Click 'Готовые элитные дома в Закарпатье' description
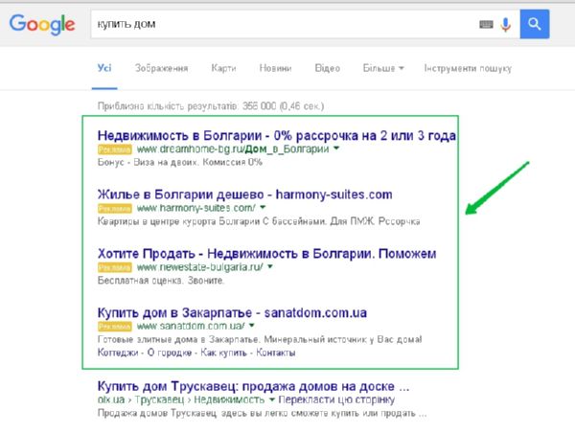575x433 pixels. (260, 339)
